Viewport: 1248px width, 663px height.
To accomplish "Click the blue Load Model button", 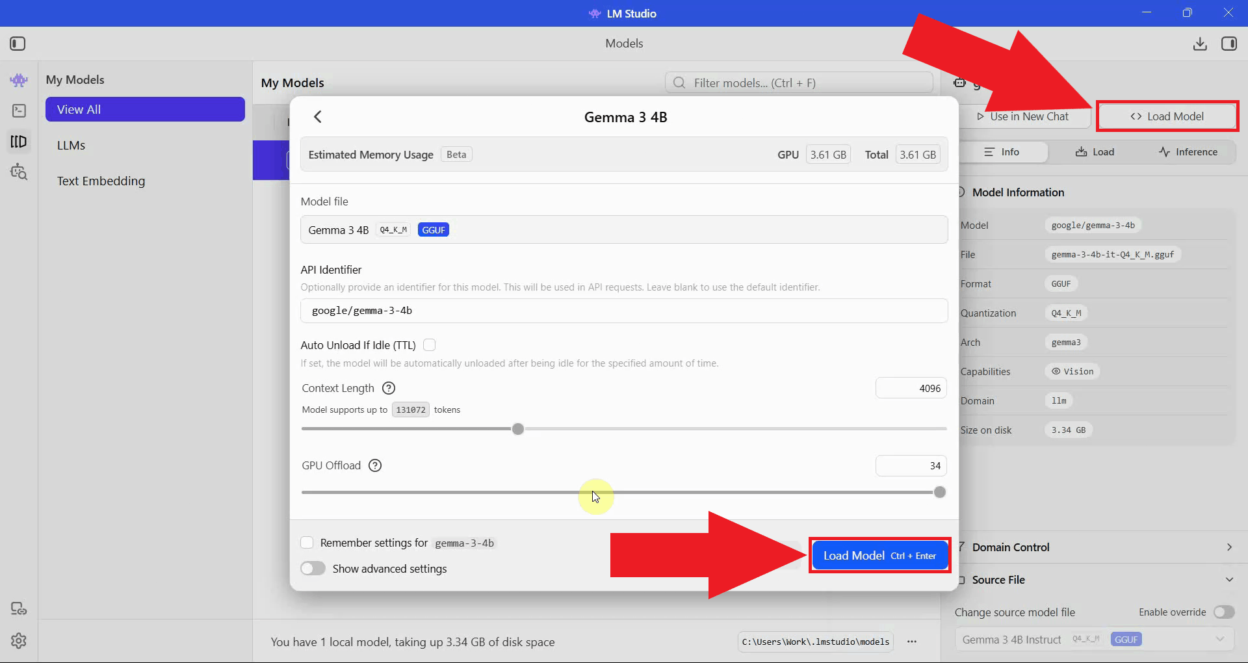I will [x=879, y=556].
